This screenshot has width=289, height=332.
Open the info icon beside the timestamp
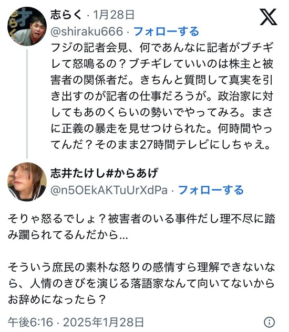269,322
